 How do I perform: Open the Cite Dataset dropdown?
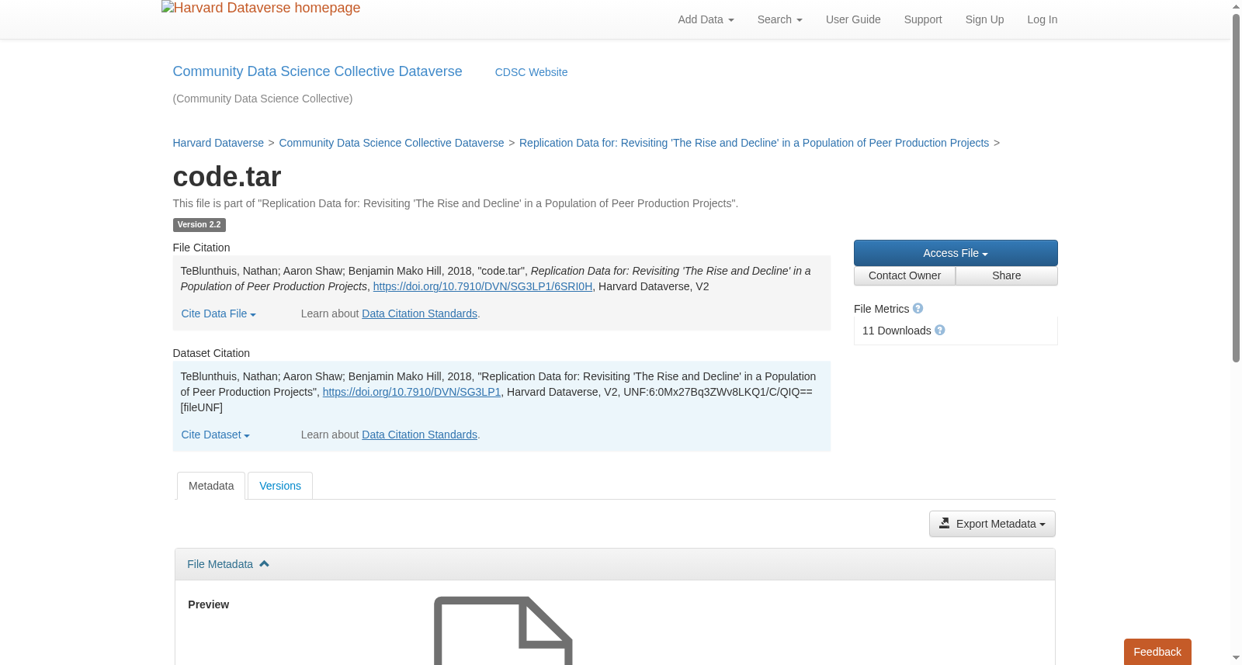pyautogui.click(x=215, y=435)
